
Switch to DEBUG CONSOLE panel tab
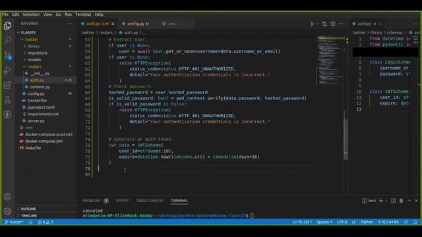[x=150, y=201]
